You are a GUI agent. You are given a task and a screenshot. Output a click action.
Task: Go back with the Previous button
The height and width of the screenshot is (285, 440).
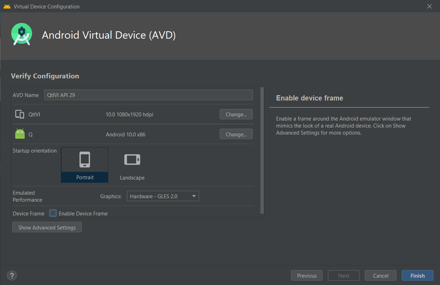[307, 276]
